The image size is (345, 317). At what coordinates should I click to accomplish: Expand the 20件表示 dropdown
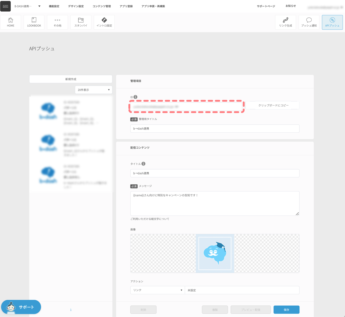pos(94,90)
